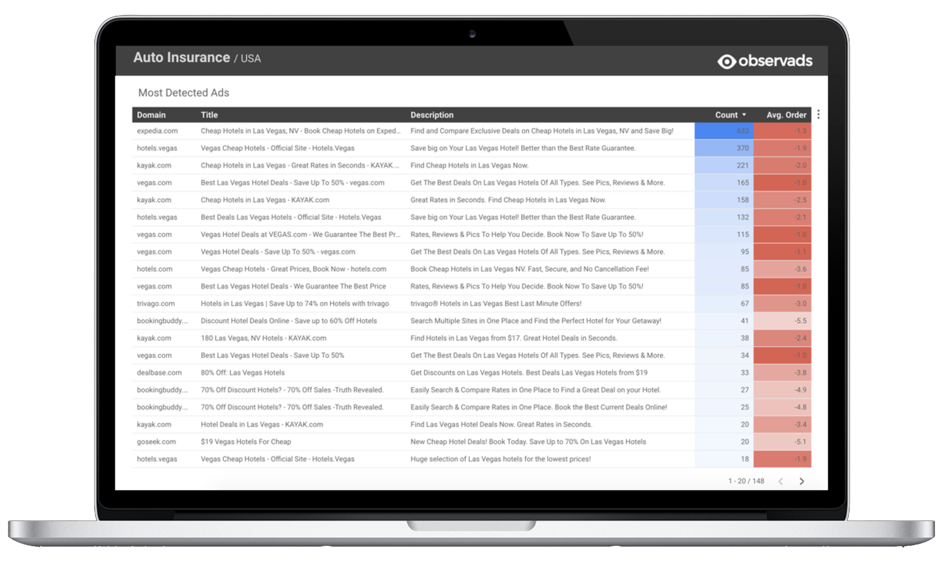Select the dealbase.com domain cell
This screenshot has width=943, height=561.
pyautogui.click(x=159, y=372)
